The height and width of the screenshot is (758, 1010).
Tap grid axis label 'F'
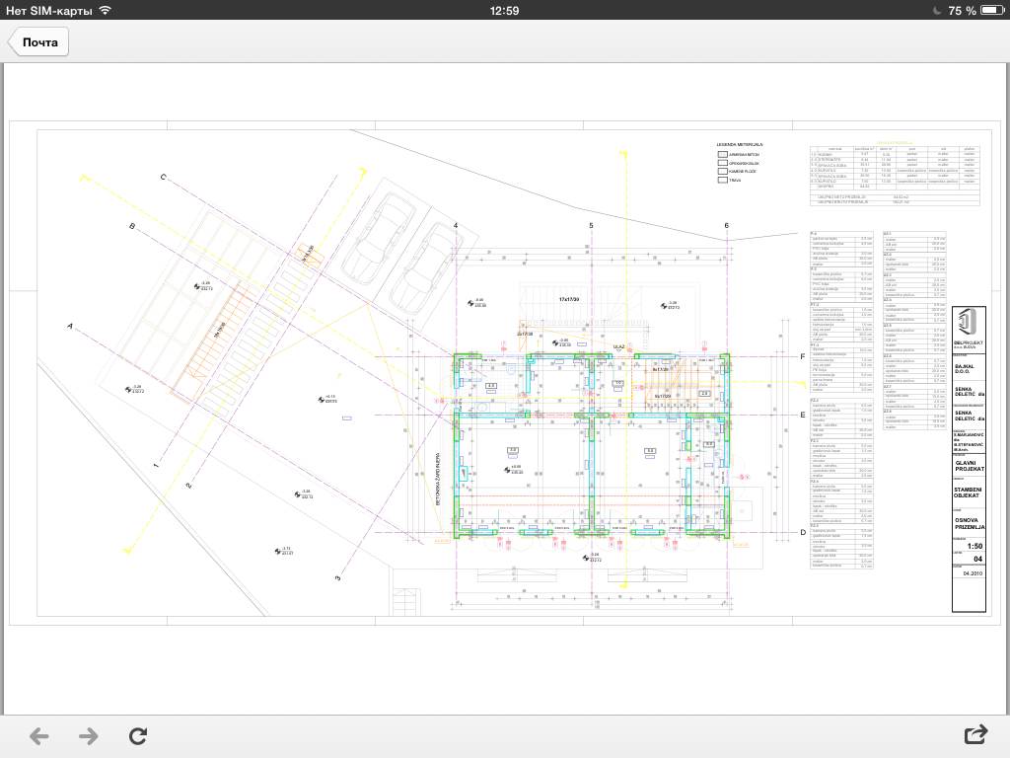tap(803, 356)
